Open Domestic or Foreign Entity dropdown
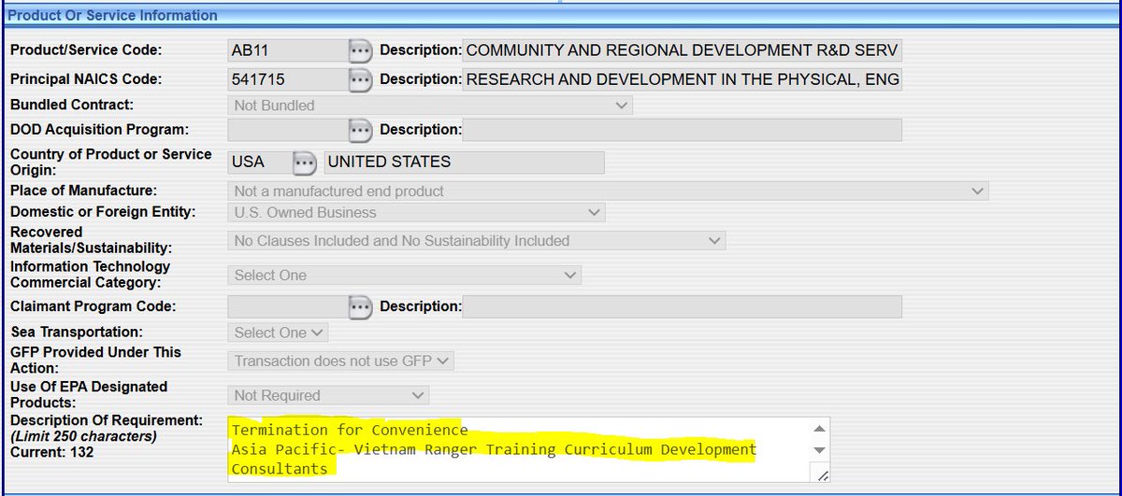The image size is (1122, 496). tap(416, 212)
